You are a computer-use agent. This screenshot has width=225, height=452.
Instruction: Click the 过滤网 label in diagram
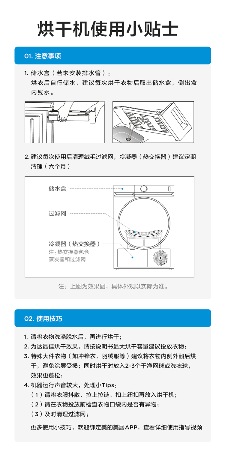coord(57,214)
